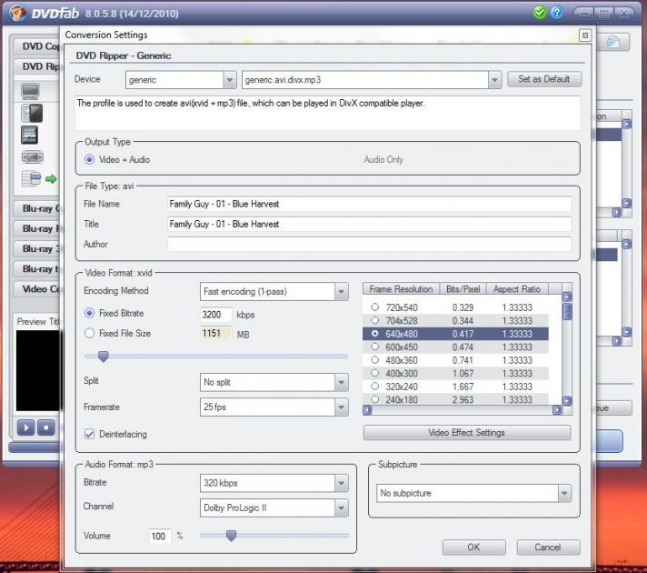647x573 pixels.
Task: Select the generic monitor device icon in sidebar
Action: (31, 91)
